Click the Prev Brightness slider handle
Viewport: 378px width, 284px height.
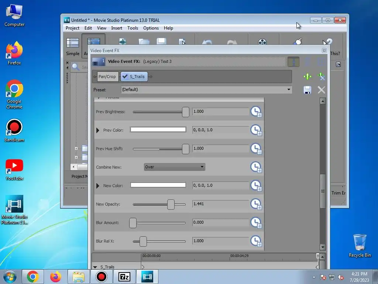pos(186,112)
